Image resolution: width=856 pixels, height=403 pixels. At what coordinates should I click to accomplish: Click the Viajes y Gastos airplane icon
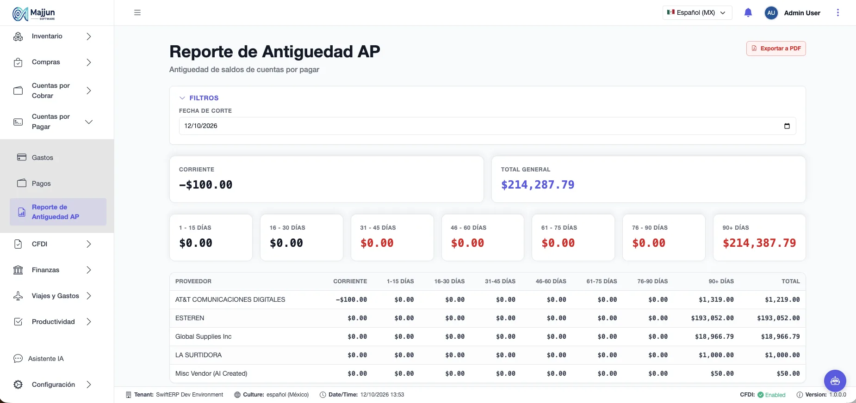point(18,296)
